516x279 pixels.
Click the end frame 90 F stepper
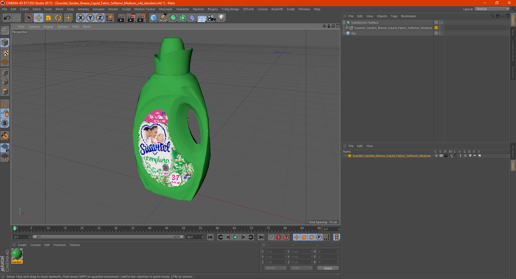(x=202, y=237)
